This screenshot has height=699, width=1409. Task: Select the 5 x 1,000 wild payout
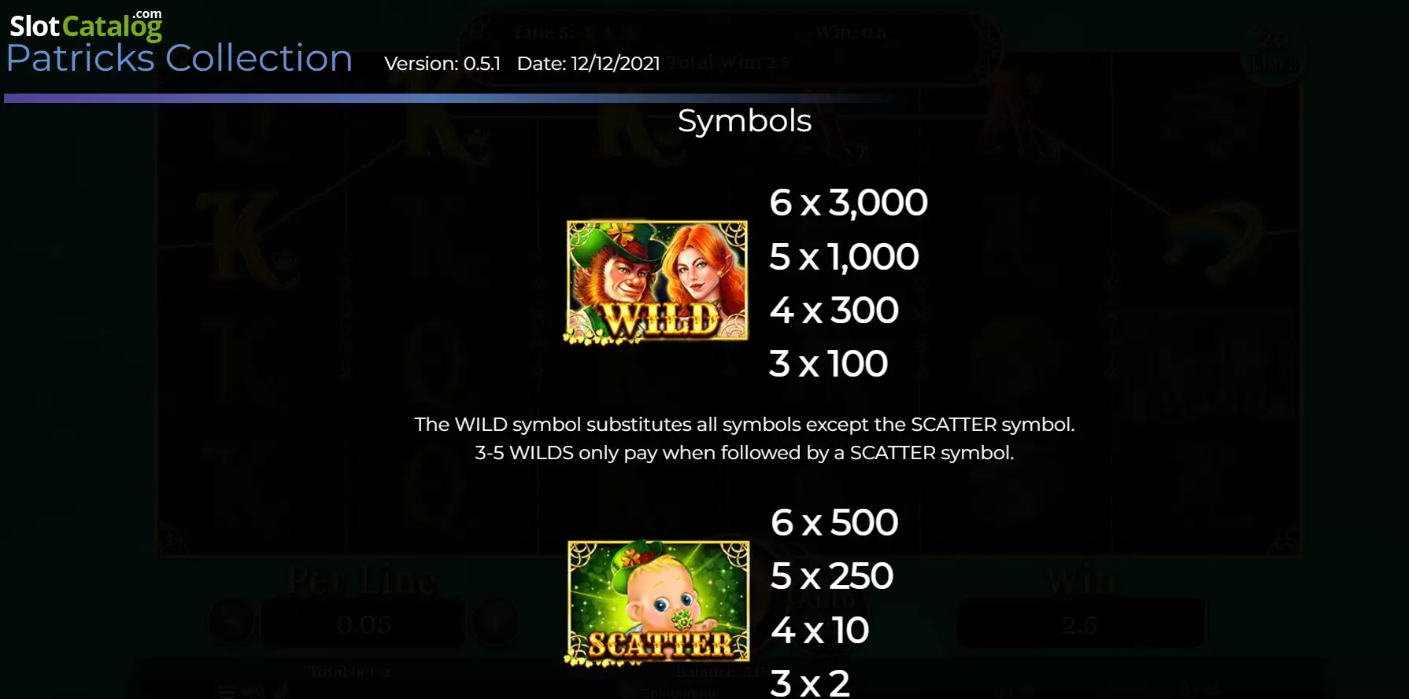[x=844, y=256]
